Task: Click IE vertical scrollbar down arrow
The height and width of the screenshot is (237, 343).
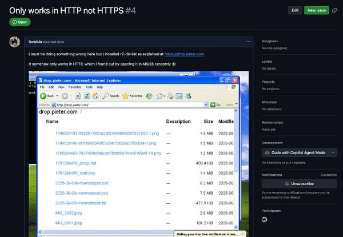Action: pos(236,227)
